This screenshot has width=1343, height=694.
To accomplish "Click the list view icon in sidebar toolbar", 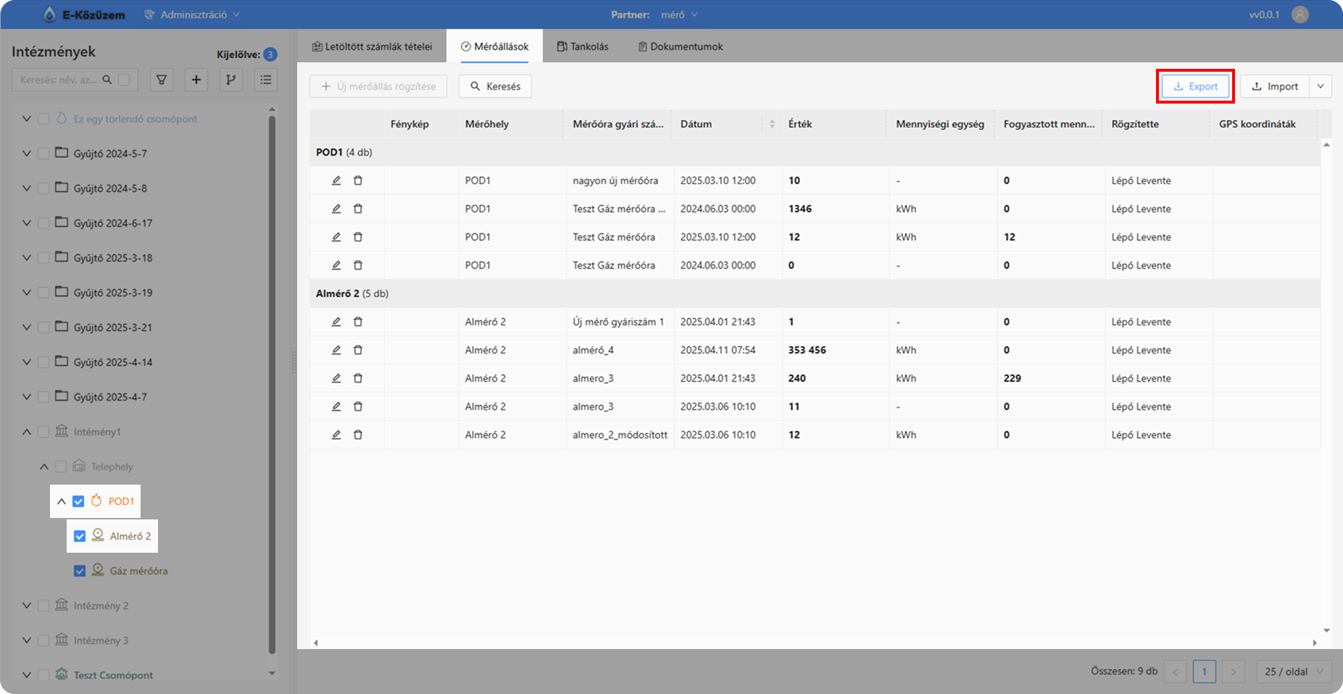I will coord(266,80).
